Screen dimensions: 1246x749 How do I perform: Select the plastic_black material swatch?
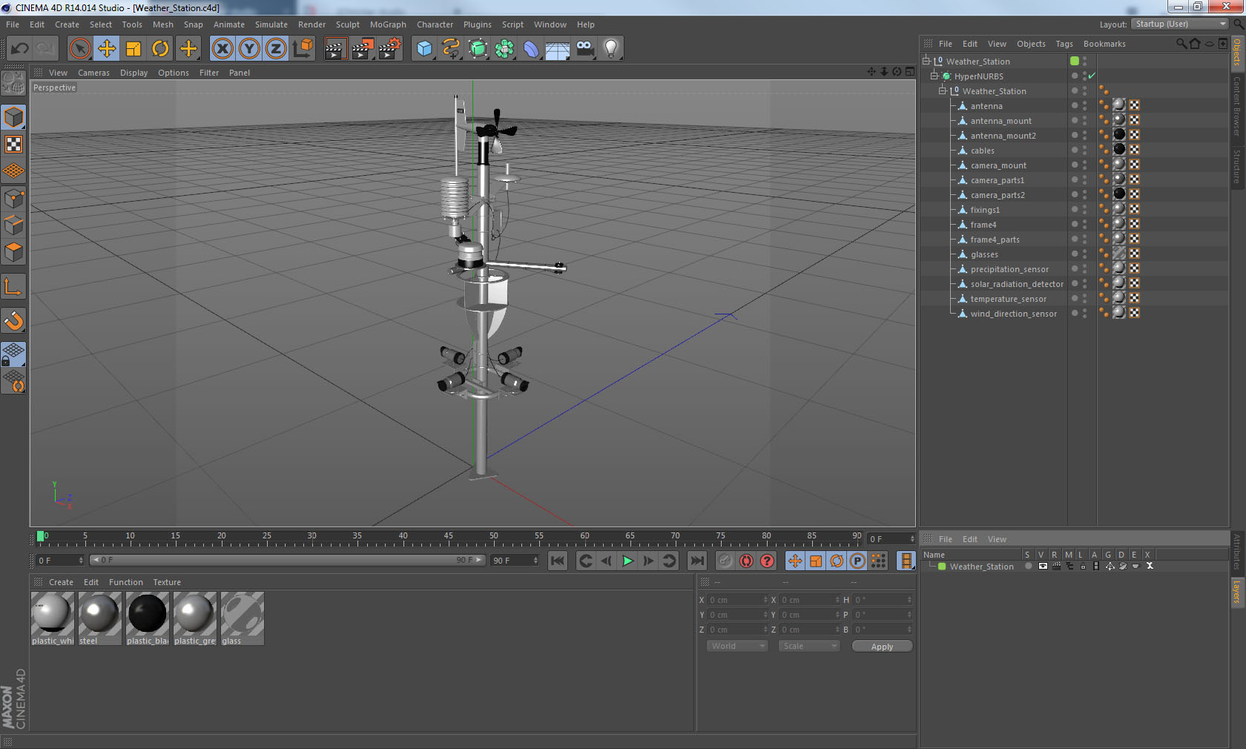(148, 618)
